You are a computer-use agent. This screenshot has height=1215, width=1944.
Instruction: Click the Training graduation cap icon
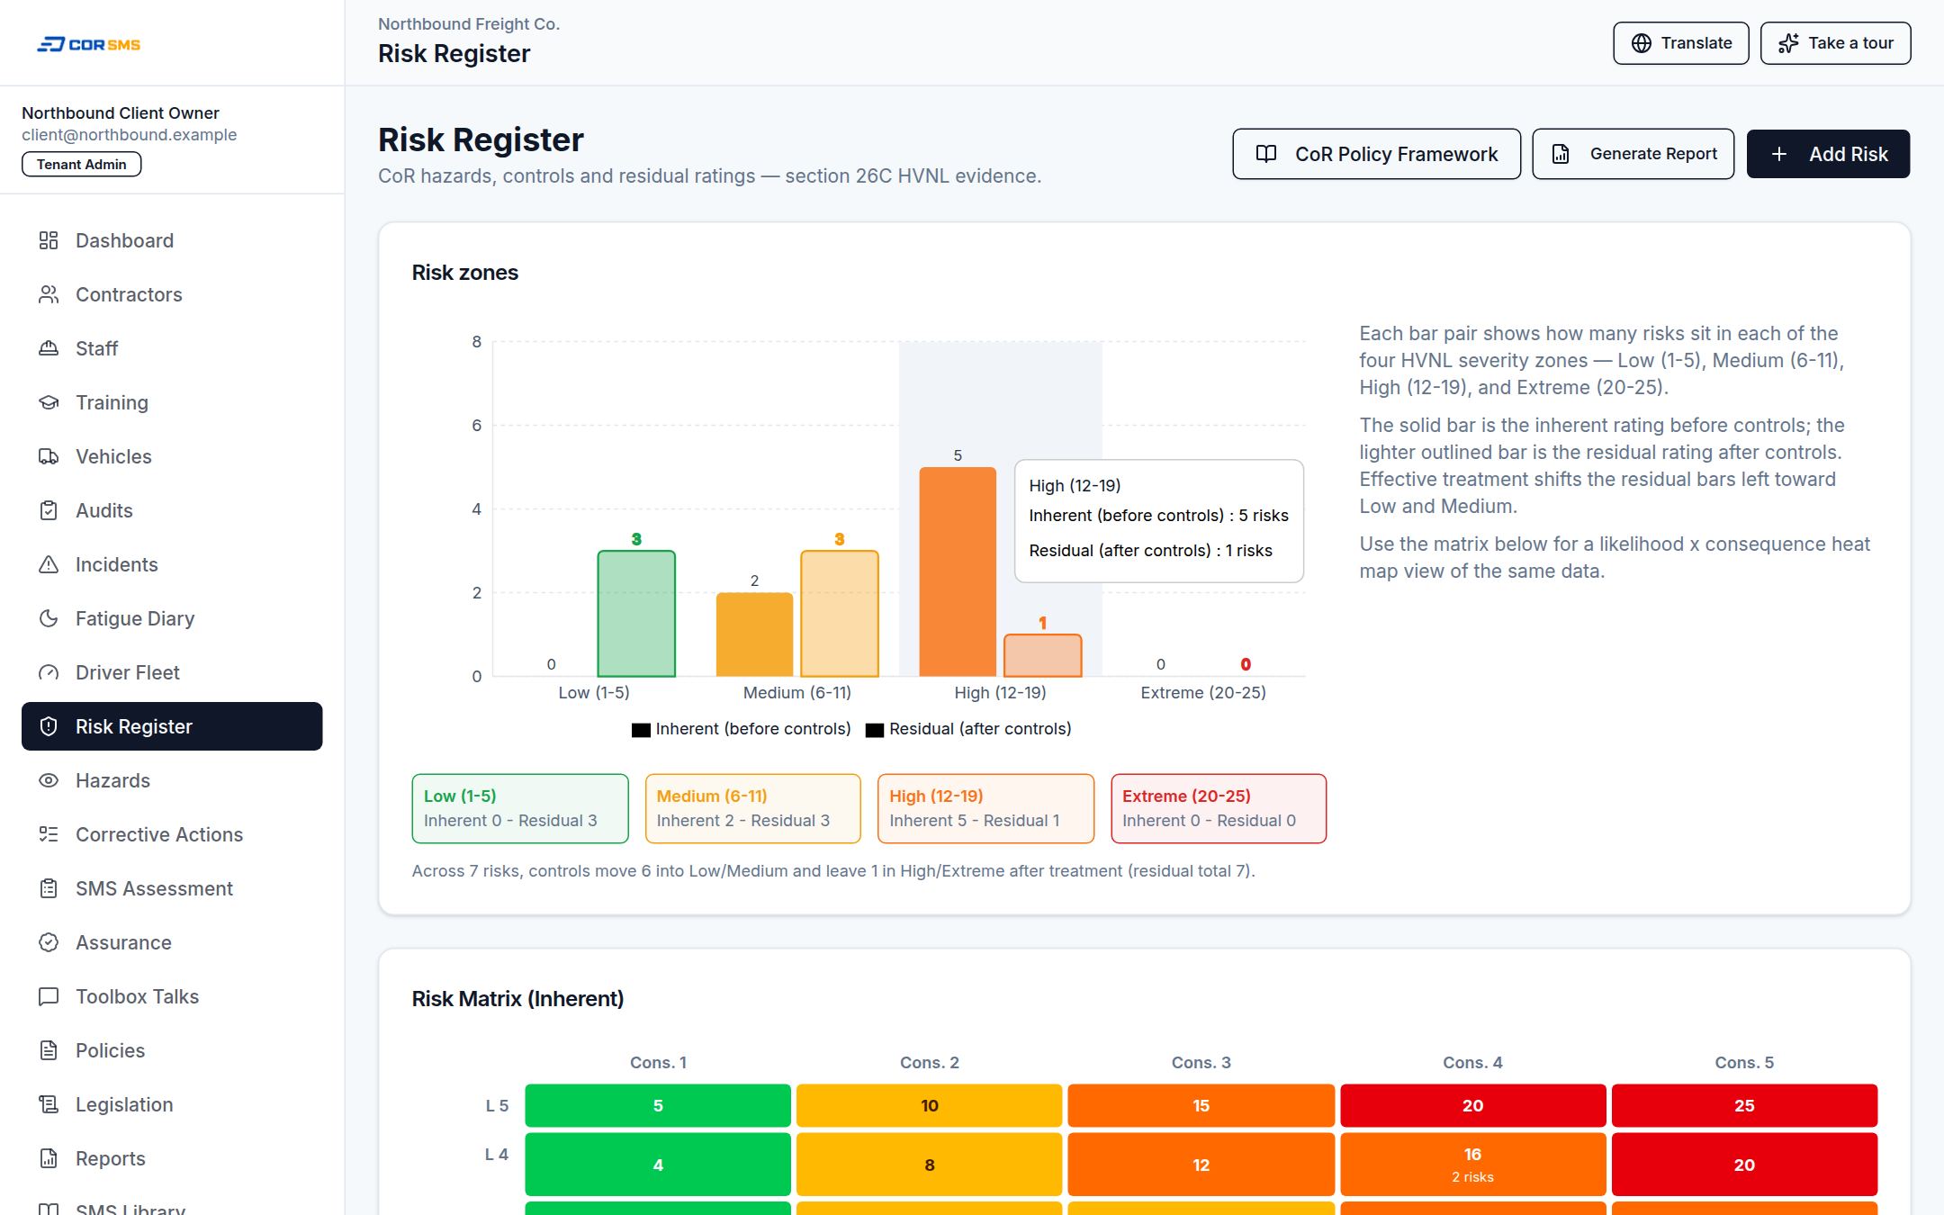(x=49, y=402)
